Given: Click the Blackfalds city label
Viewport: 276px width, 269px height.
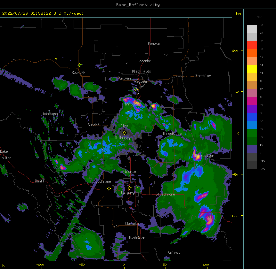Looking at the screenshot, I should point(141,71).
